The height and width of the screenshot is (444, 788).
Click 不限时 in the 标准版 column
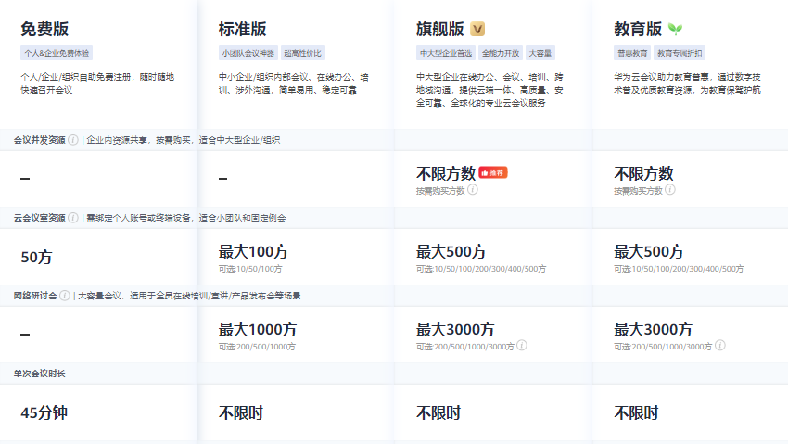[x=241, y=412]
